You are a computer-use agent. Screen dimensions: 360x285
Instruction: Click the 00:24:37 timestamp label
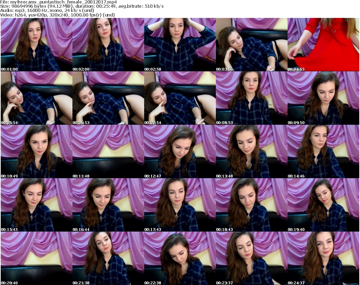click(x=296, y=283)
